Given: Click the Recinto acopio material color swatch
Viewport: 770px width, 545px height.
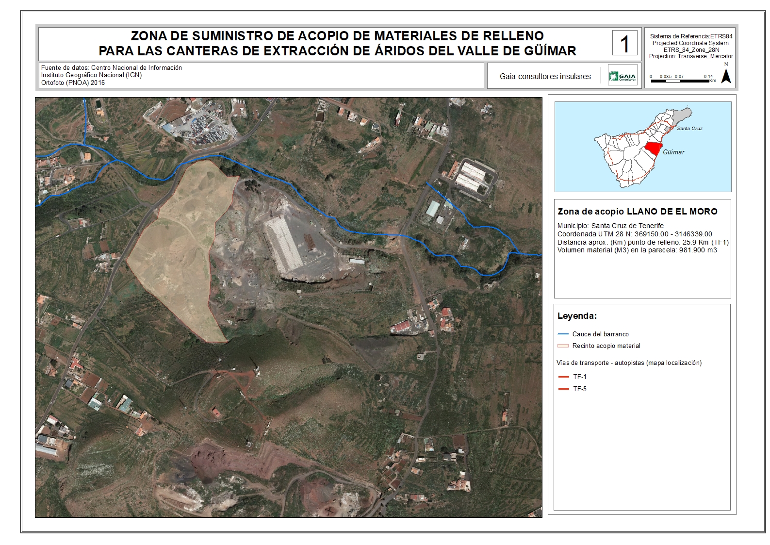Looking at the screenshot, I should [563, 346].
